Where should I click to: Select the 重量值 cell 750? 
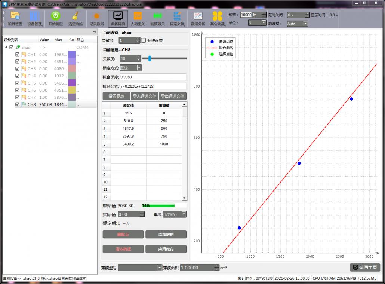pos(164,136)
